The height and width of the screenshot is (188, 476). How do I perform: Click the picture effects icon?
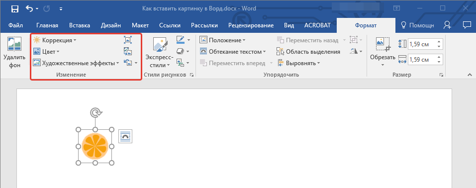click(181, 51)
